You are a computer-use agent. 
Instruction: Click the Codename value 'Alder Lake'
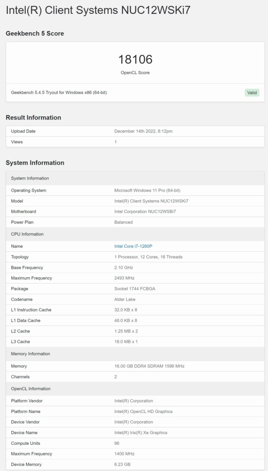pos(125,299)
